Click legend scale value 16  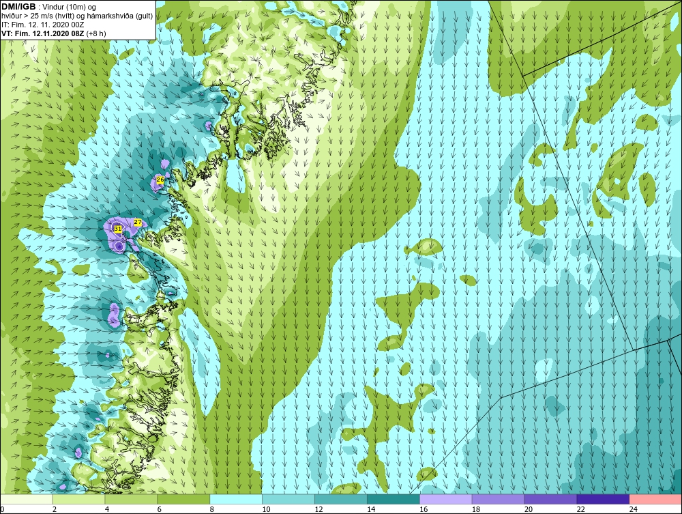point(424,509)
